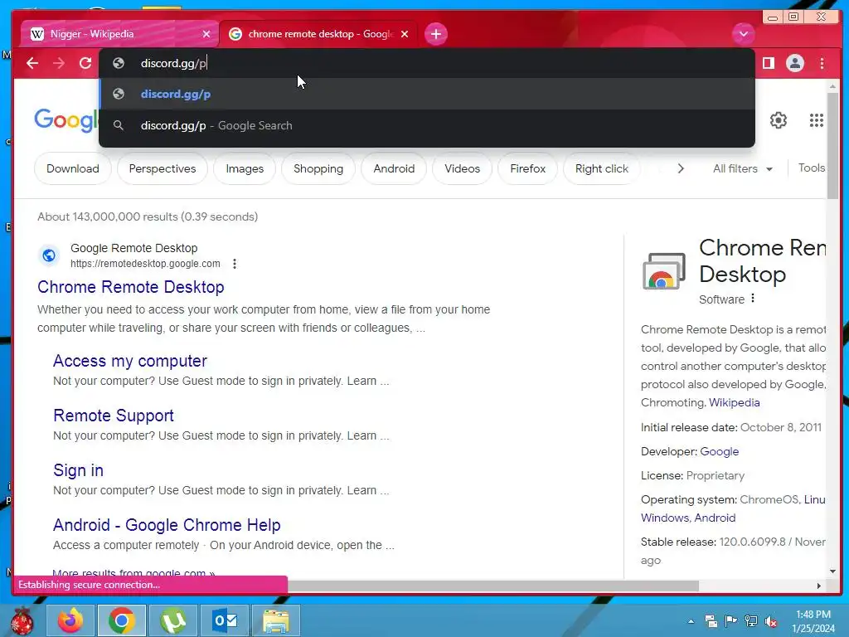Open Chrome's three-dot menu
The width and height of the screenshot is (849, 637).
[x=822, y=63]
